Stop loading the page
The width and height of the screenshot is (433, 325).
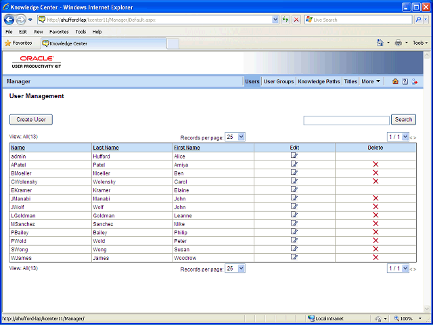296,20
